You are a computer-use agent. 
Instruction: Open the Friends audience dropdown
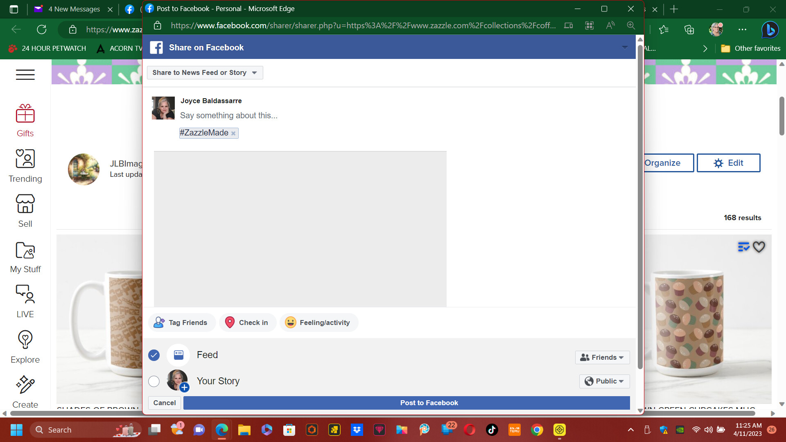(x=602, y=357)
